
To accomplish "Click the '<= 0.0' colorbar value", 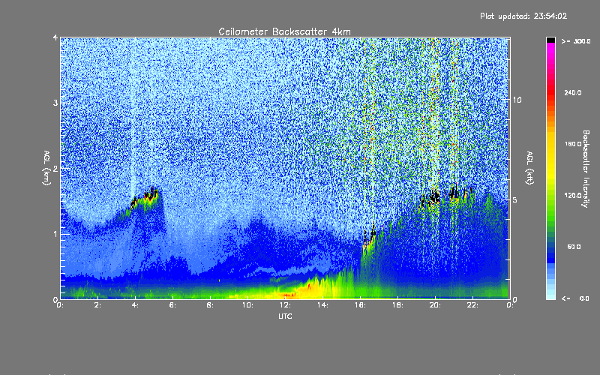I will coord(576,298).
